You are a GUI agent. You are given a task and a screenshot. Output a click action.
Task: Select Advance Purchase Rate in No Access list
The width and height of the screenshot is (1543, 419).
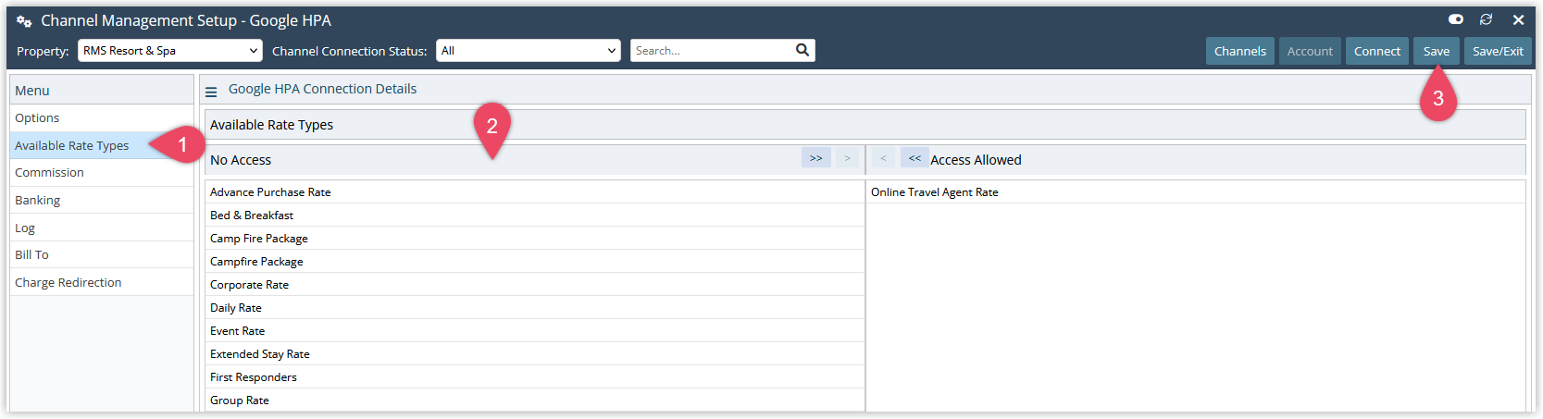[x=535, y=192]
